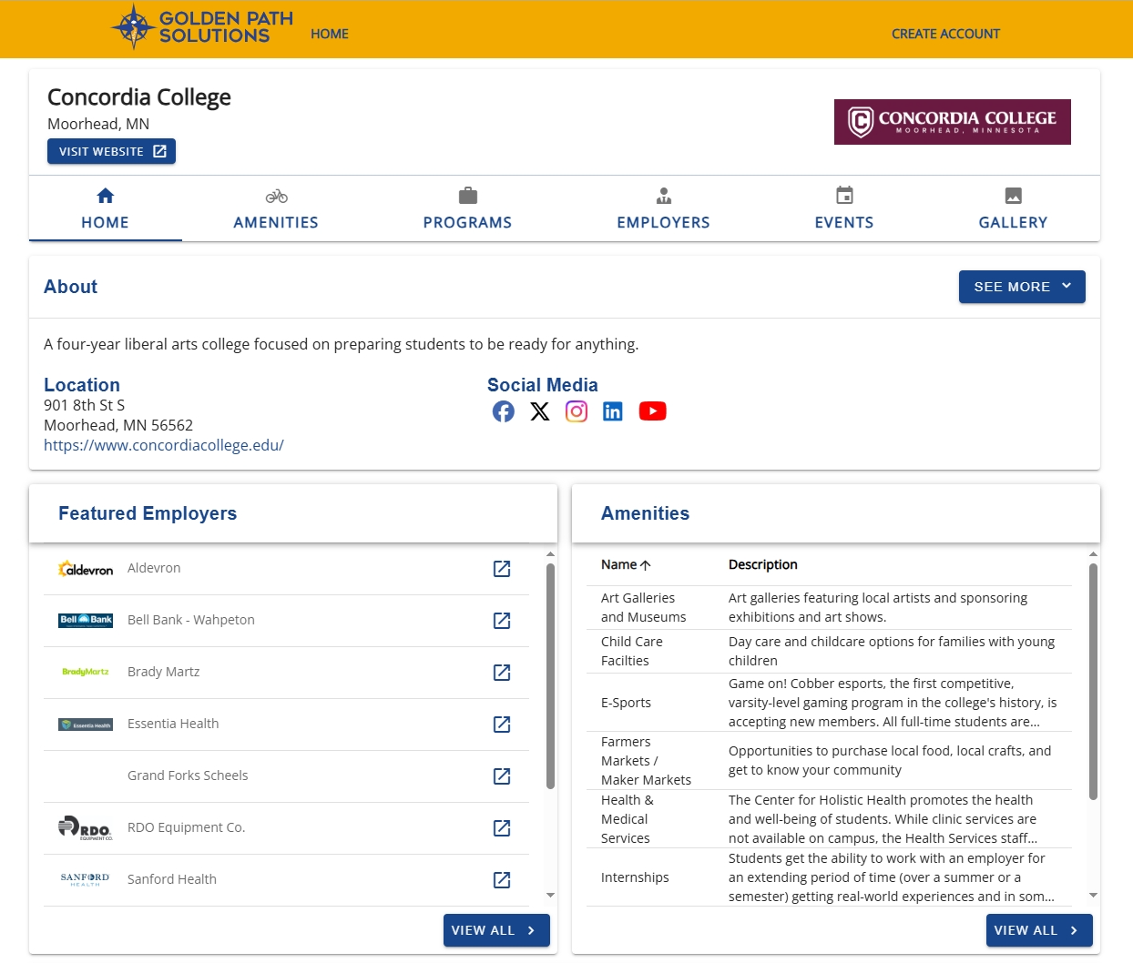Click the Featured Employers scrollbar thumb
This screenshot has width=1133, height=963.
click(x=550, y=675)
